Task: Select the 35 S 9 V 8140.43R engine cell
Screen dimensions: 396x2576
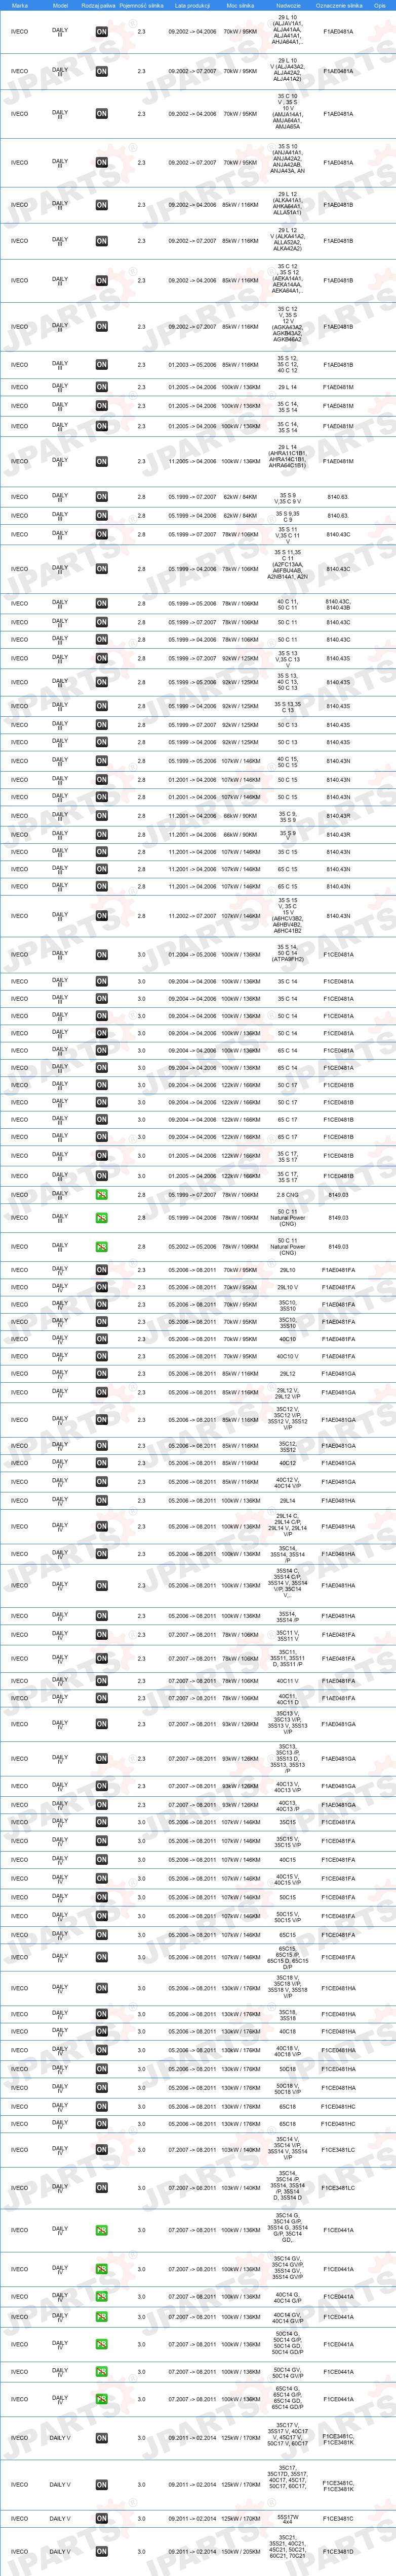Action: (x=338, y=835)
